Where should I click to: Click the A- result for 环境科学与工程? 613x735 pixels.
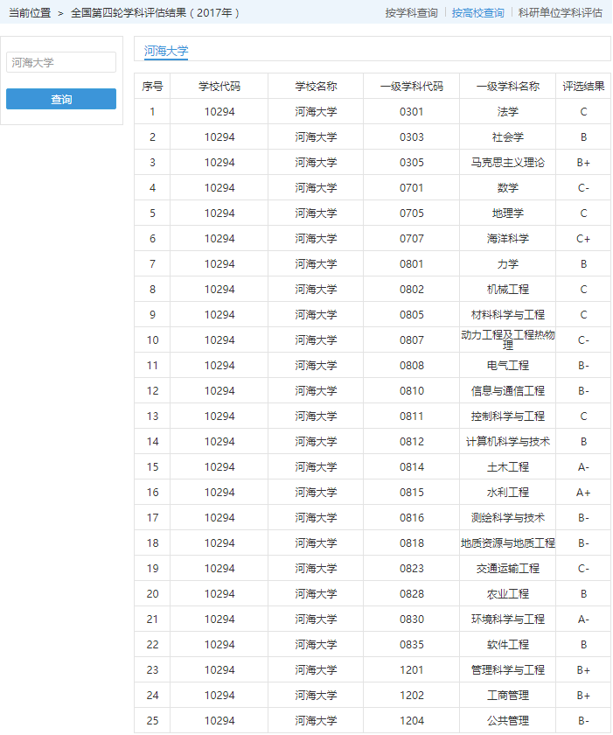pyautogui.click(x=583, y=619)
